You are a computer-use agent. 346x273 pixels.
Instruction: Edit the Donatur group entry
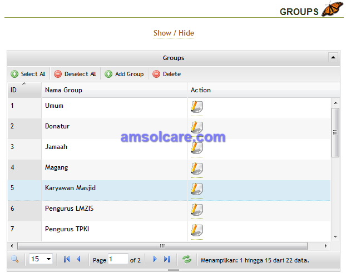[197, 127]
